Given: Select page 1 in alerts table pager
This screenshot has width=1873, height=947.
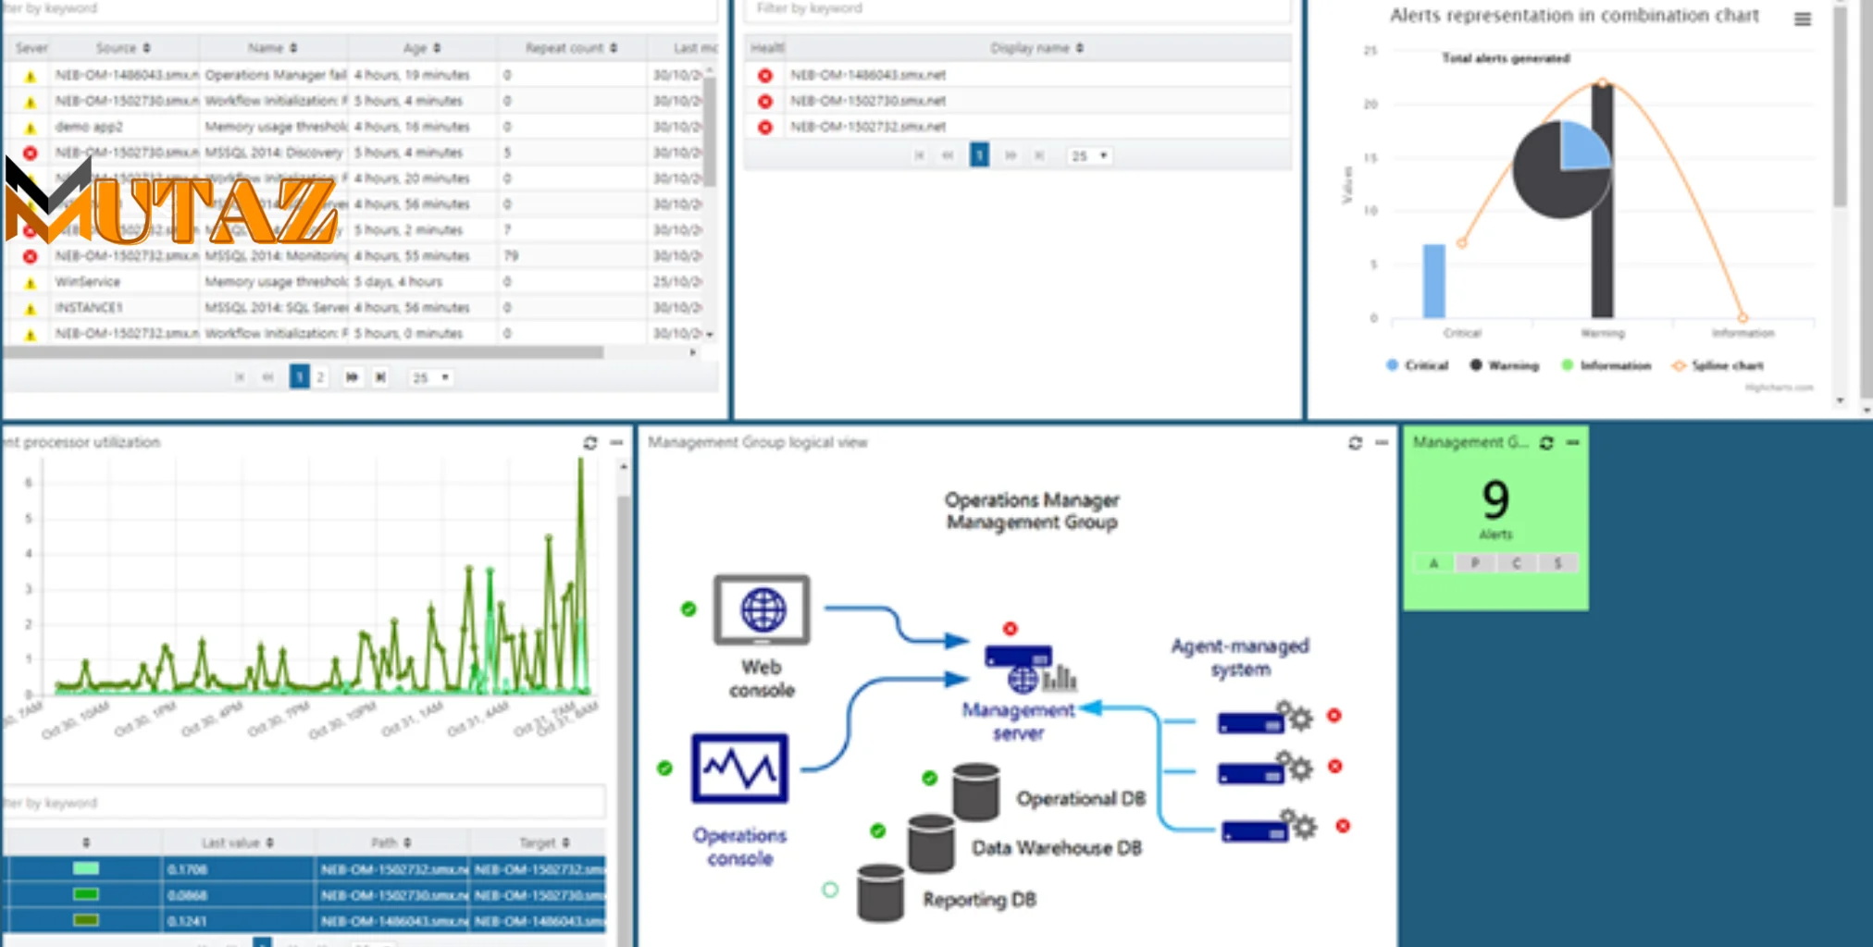Looking at the screenshot, I should pyautogui.click(x=299, y=376).
